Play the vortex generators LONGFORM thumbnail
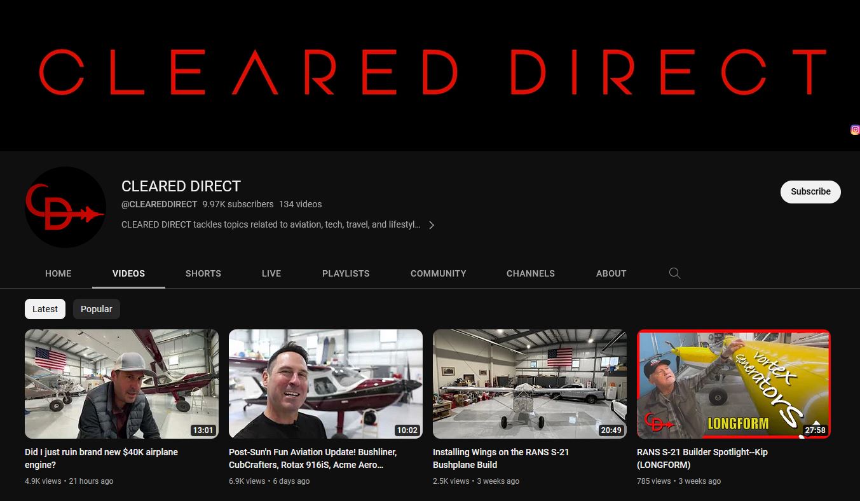The width and height of the screenshot is (860, 501). click(734, 383)
